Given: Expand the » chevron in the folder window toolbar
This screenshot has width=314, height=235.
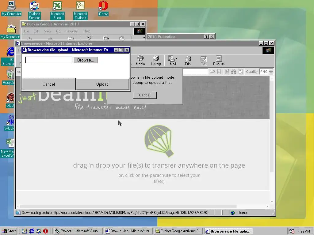Looking at the screenshot, I should coord(143,37).
